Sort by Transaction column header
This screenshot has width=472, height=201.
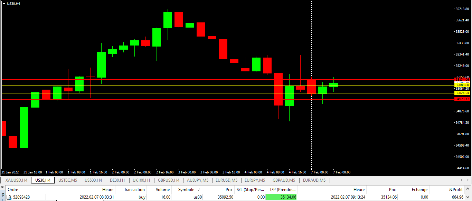[131, 189]
